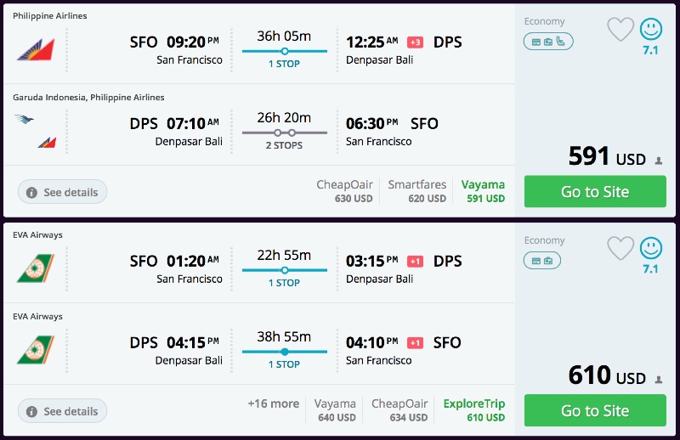
Task: Select CheapOair 630 USD offer
Action: [x=344, y=191]
